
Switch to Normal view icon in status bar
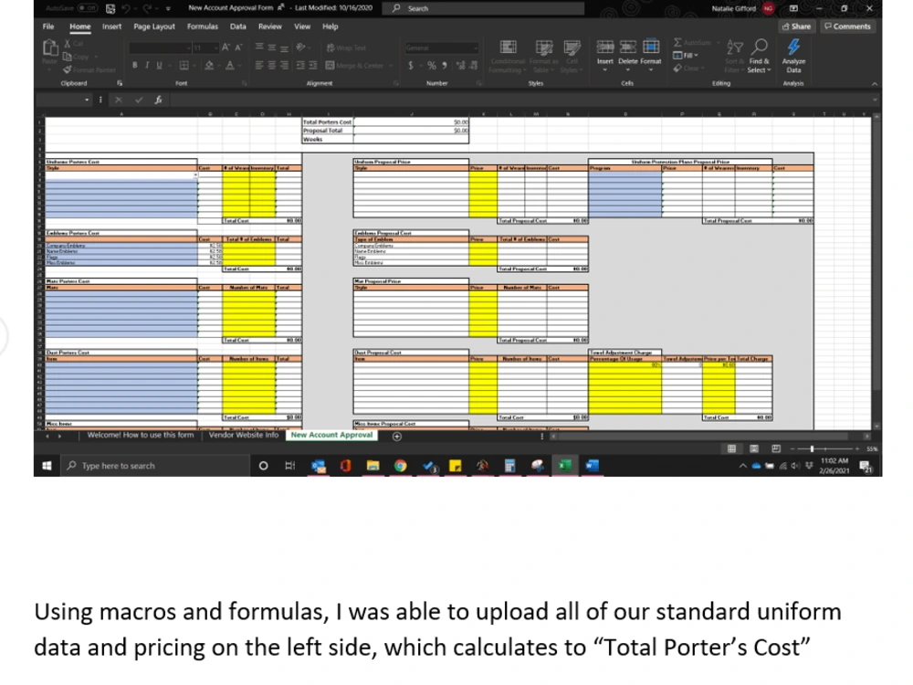coord(731,448)
